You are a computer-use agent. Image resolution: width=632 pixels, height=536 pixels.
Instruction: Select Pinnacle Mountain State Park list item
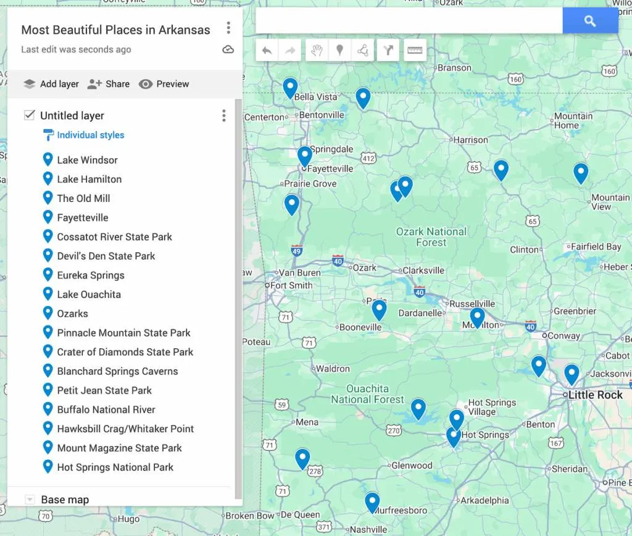coord(123,333)
